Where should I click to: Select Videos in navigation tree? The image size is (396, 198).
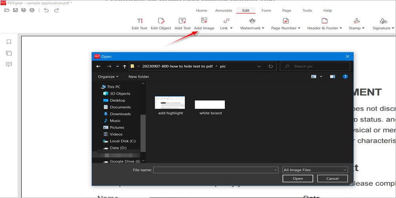(113, 134)
